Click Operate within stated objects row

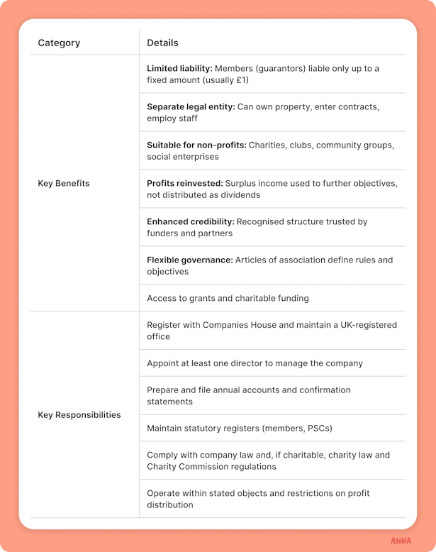tap(272, 499)
